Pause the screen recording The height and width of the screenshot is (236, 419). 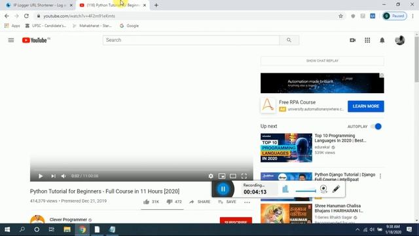coord(223,189)
